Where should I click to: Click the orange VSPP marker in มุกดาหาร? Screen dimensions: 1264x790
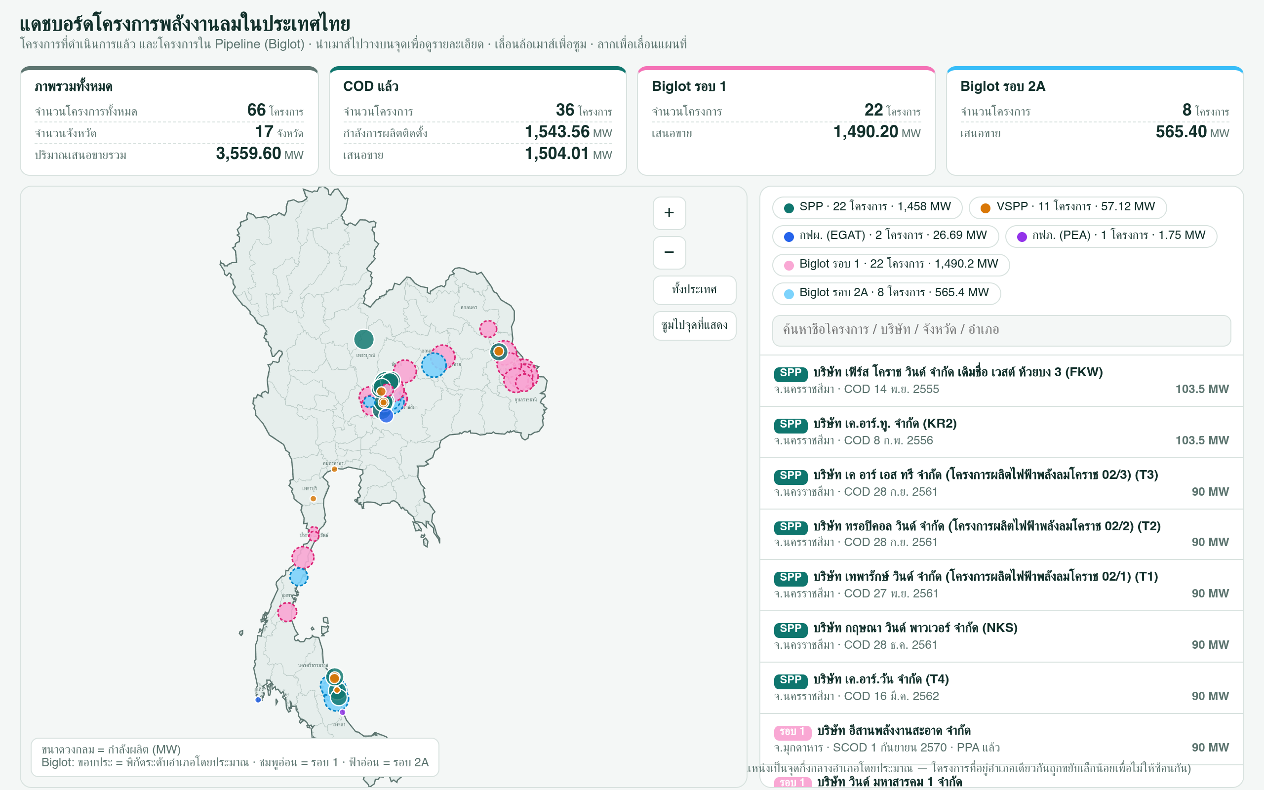pyautogui.click(x=499, y=352)
